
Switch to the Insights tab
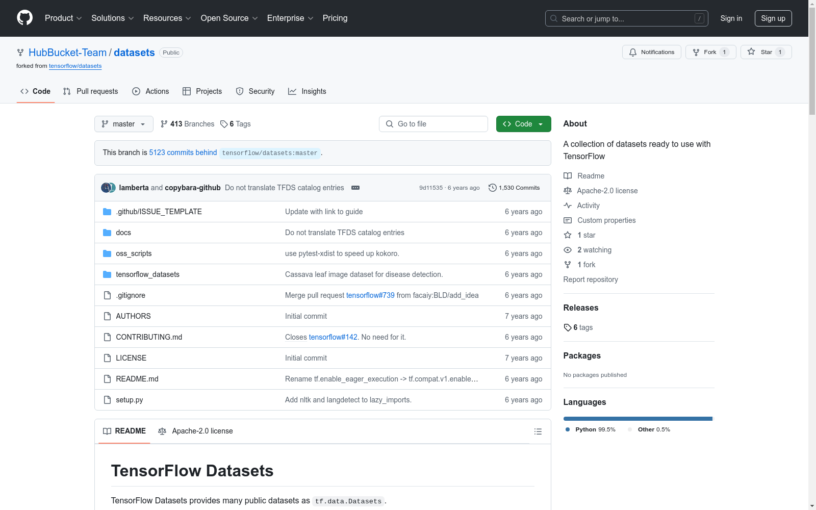coord(307,91)
